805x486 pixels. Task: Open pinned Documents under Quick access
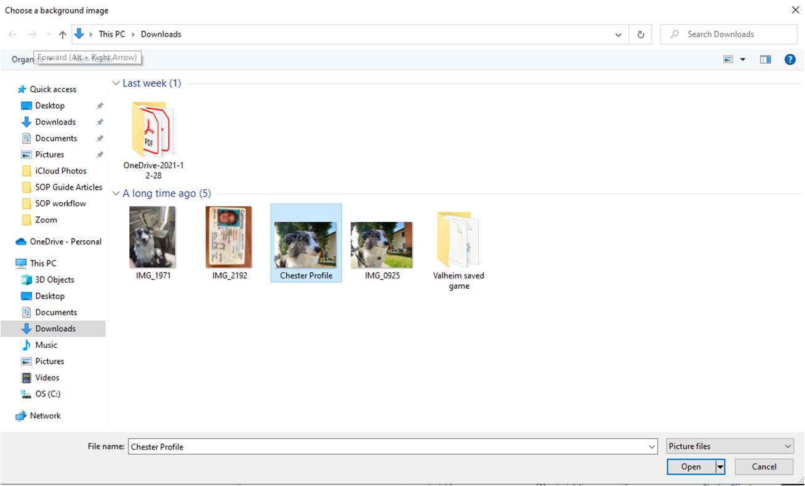coord(56,138)
